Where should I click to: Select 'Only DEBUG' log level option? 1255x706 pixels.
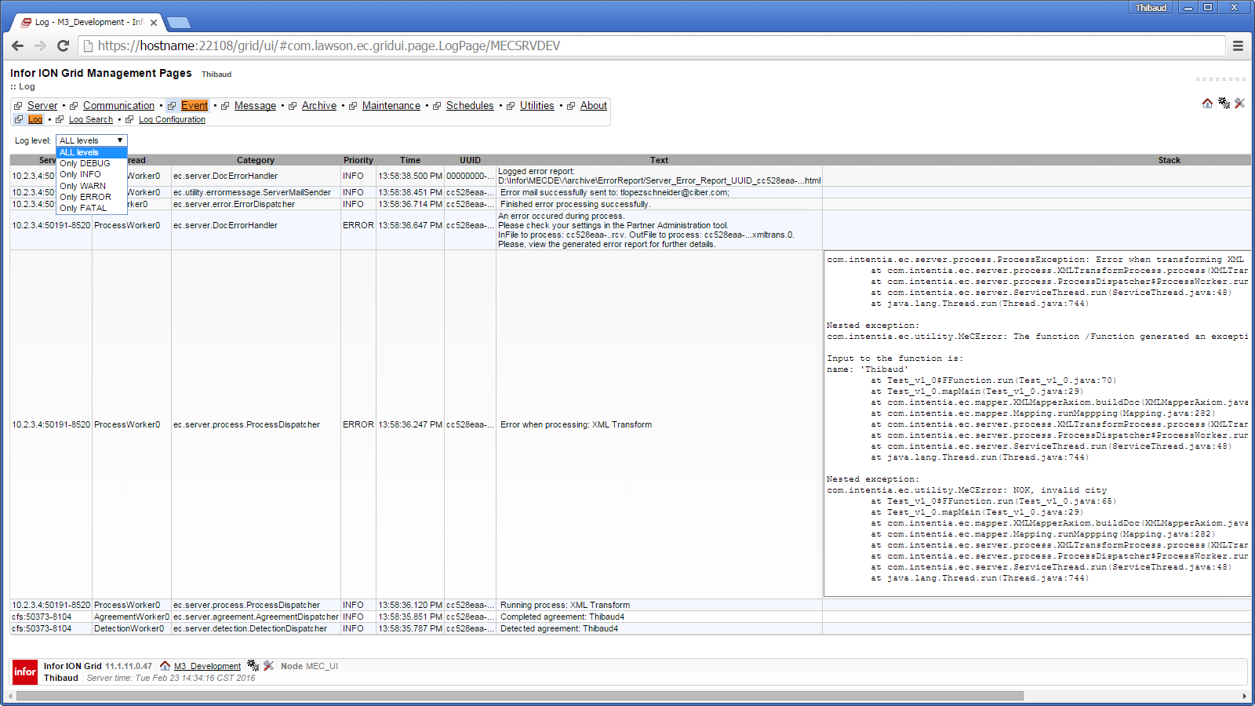click(x=85, y=163)
